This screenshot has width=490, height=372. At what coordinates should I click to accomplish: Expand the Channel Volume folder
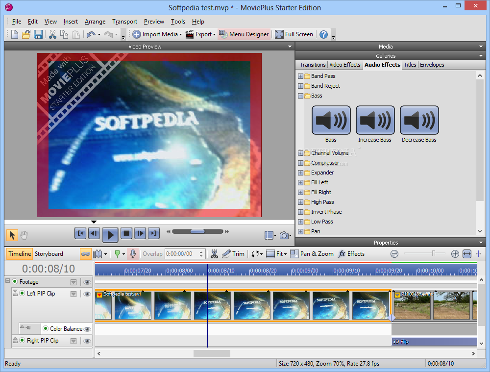(x=301, y=153)
